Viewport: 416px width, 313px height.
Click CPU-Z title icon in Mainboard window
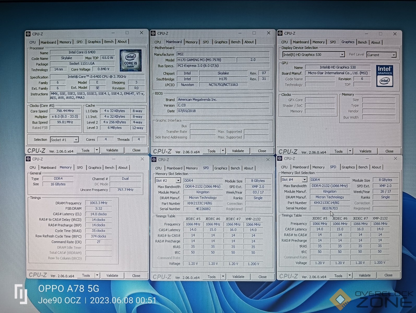(153, 33)
